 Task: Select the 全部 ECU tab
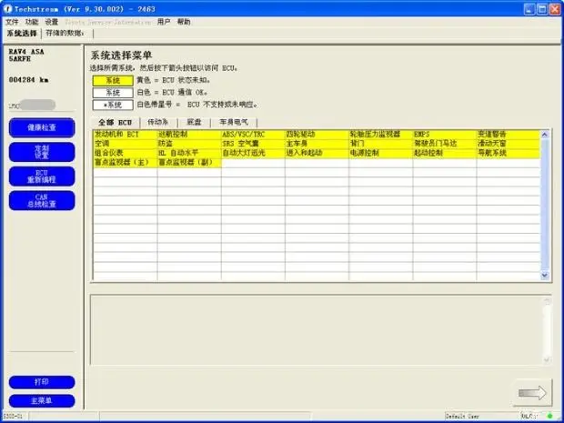tap(116, 122)
